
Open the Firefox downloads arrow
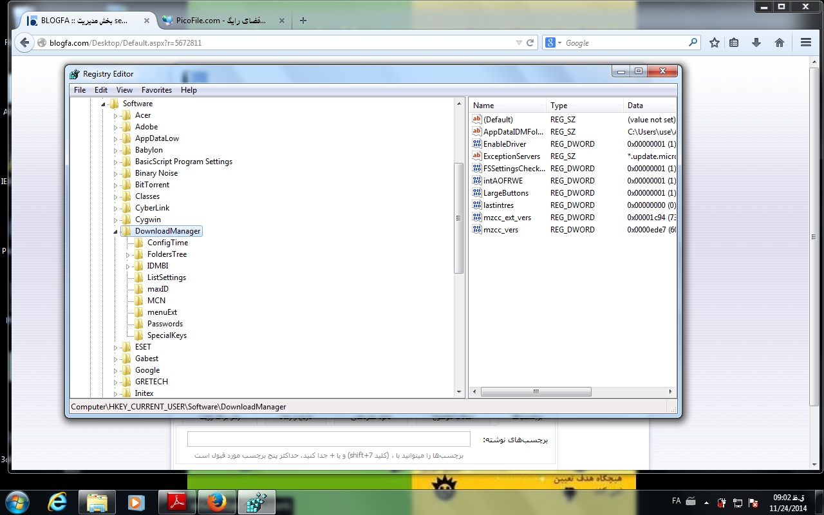(x=756, y=42)
